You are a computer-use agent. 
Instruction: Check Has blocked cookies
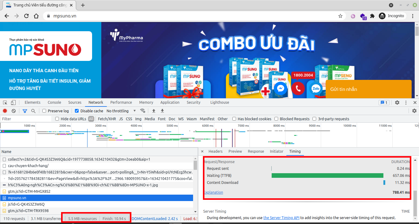tap(234, 119)
